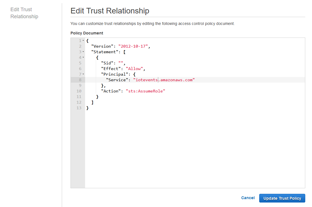Click line number 8 in the gutter

[80, 80]
